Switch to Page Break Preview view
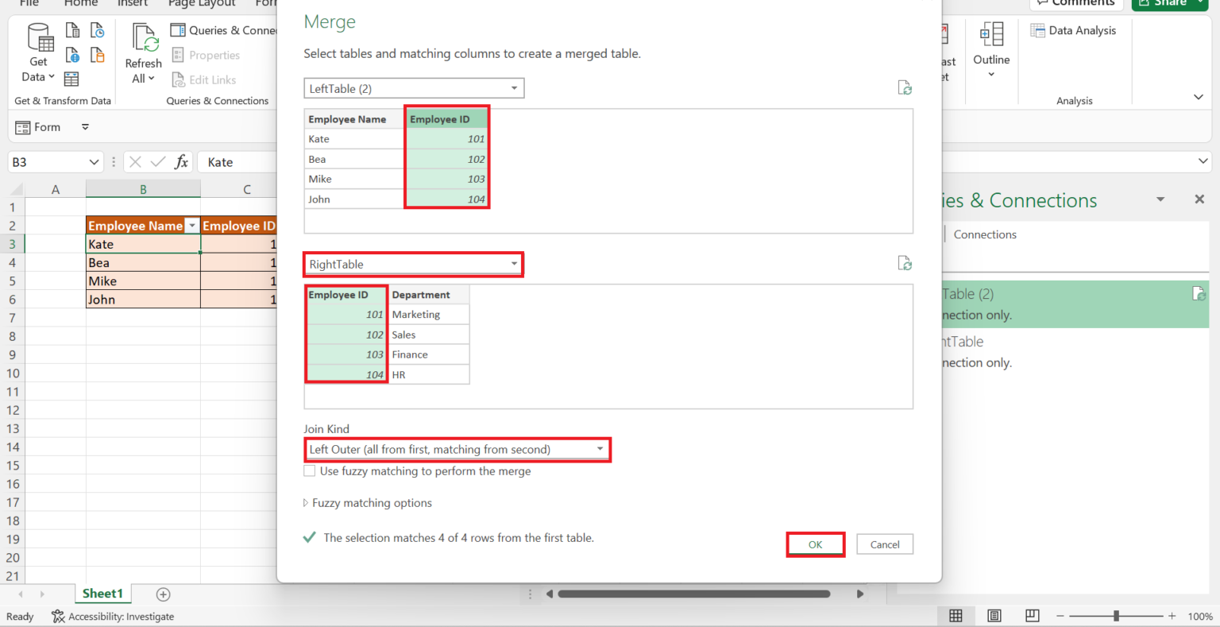Image resolution: width=1220 pixels, height=627 pixels. pyautogui.click(x=1032, y=616)
